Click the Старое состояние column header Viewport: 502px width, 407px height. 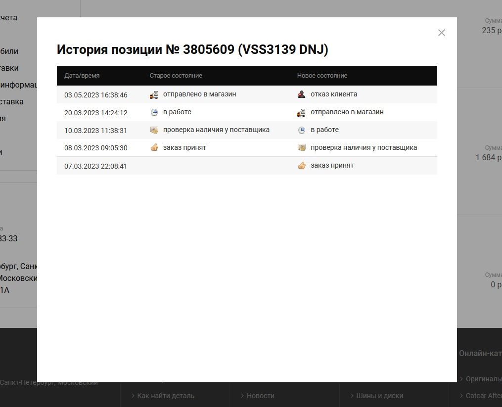[x=176, y=76]
